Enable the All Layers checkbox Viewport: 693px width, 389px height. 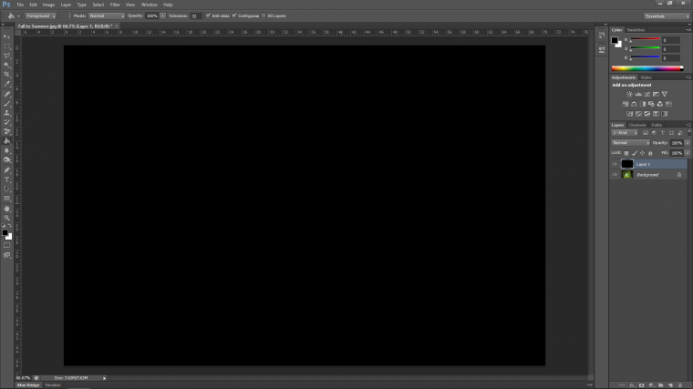(x=264, y=15)
